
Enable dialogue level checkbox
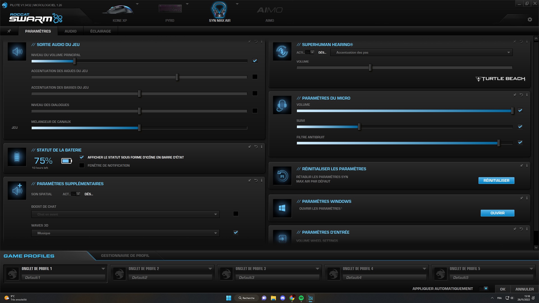click(x=255, y=111)
